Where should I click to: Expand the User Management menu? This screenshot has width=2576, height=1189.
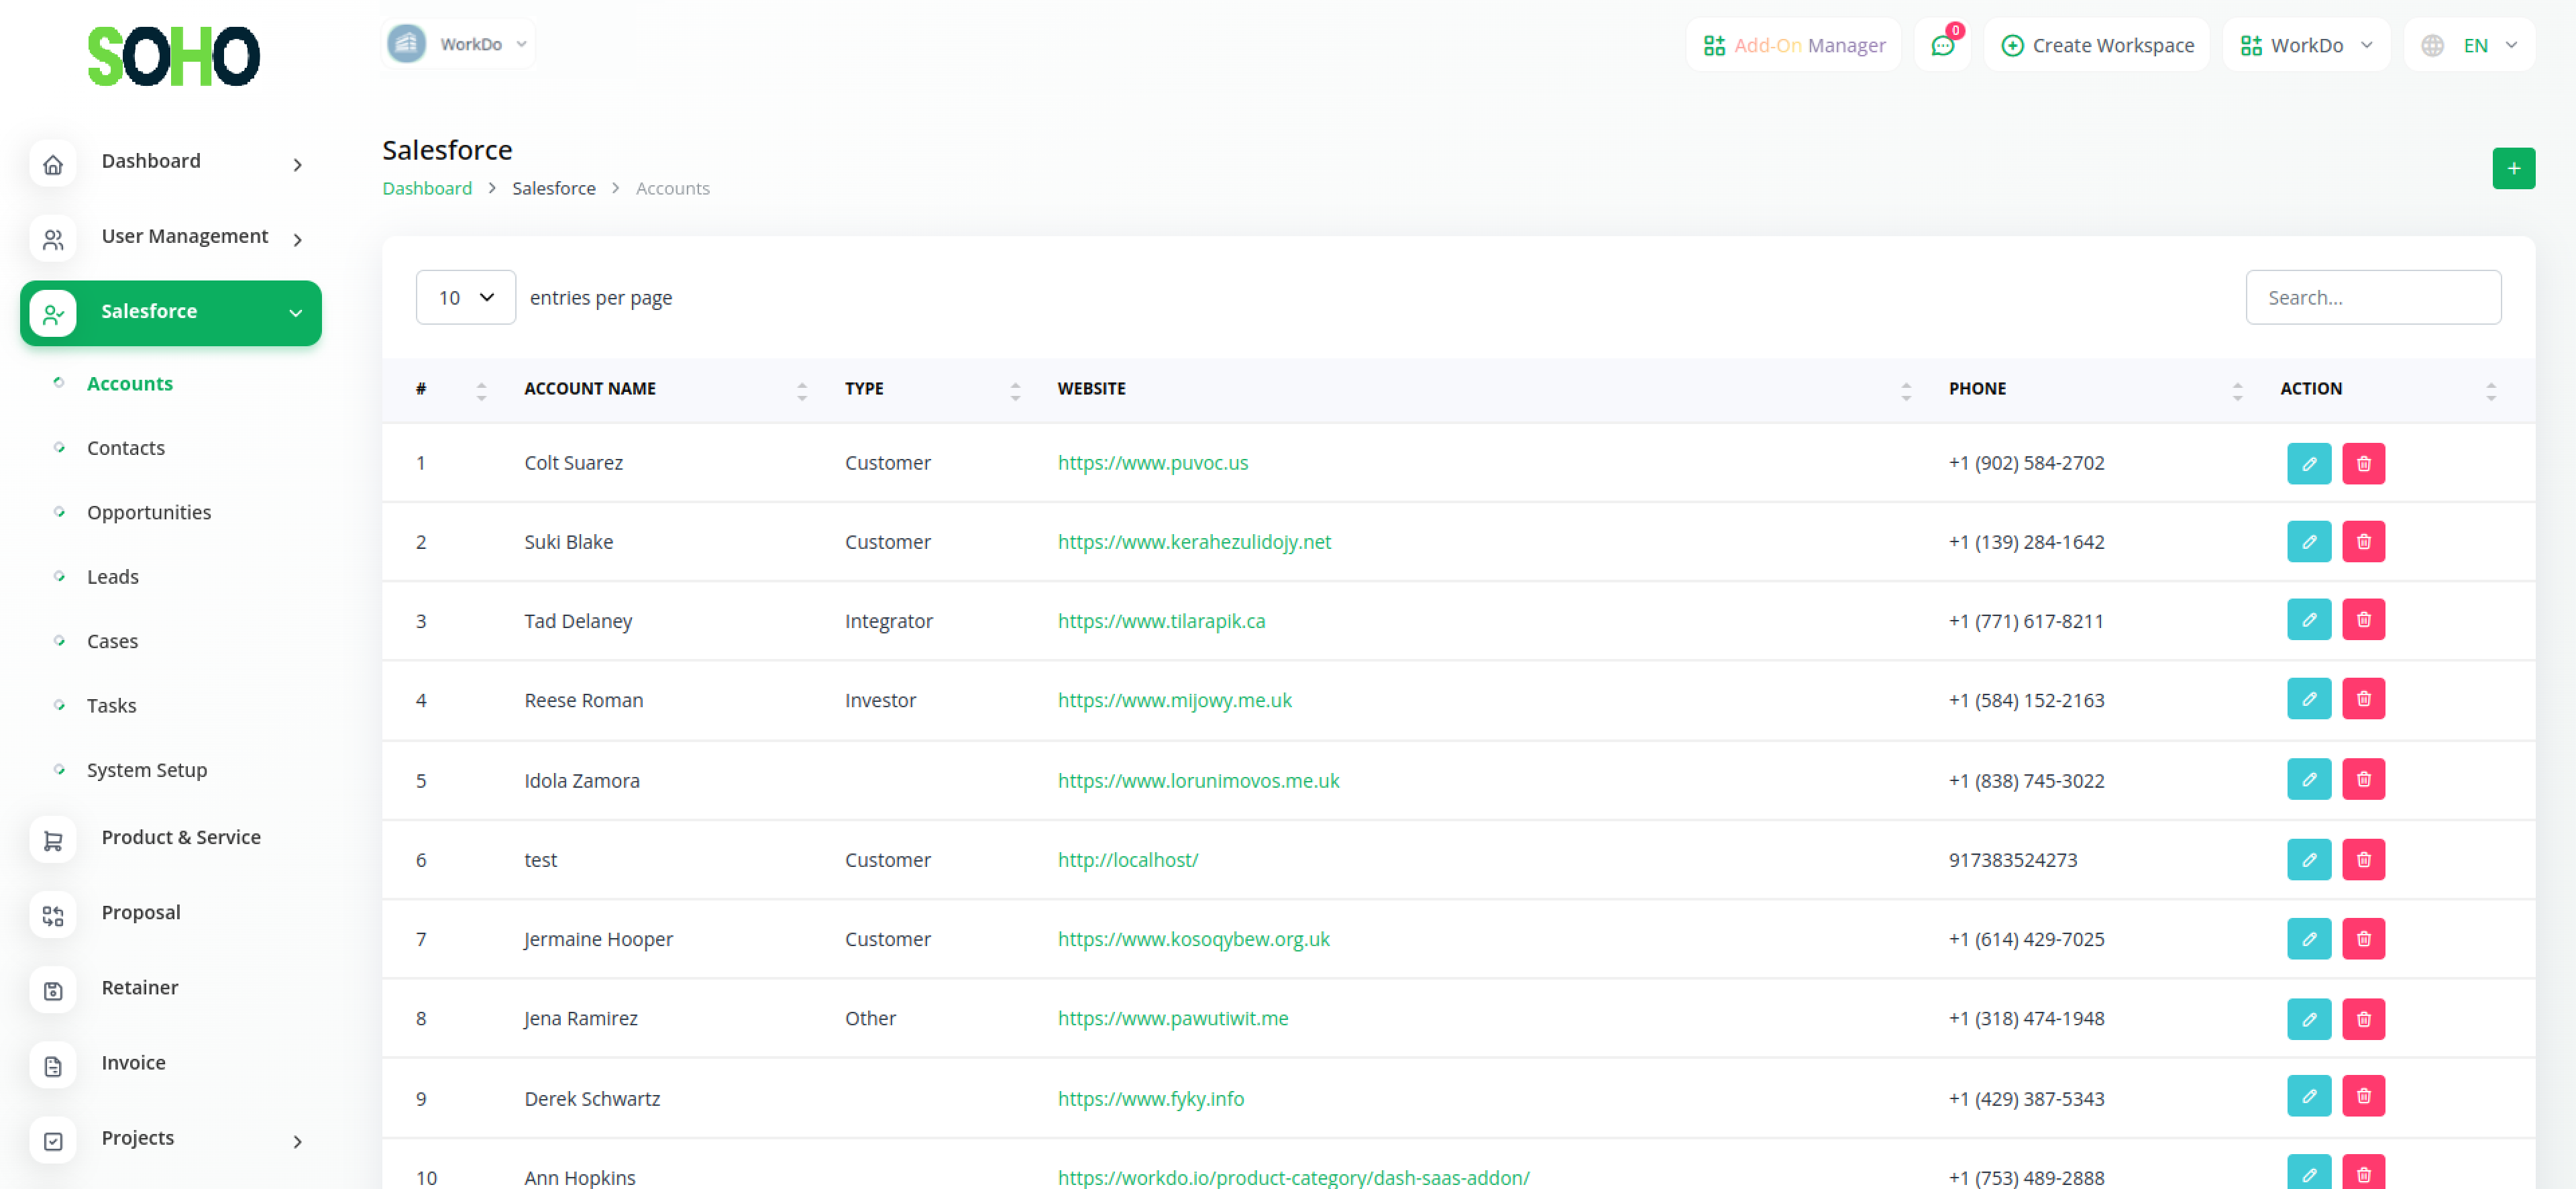coord(184,237)
